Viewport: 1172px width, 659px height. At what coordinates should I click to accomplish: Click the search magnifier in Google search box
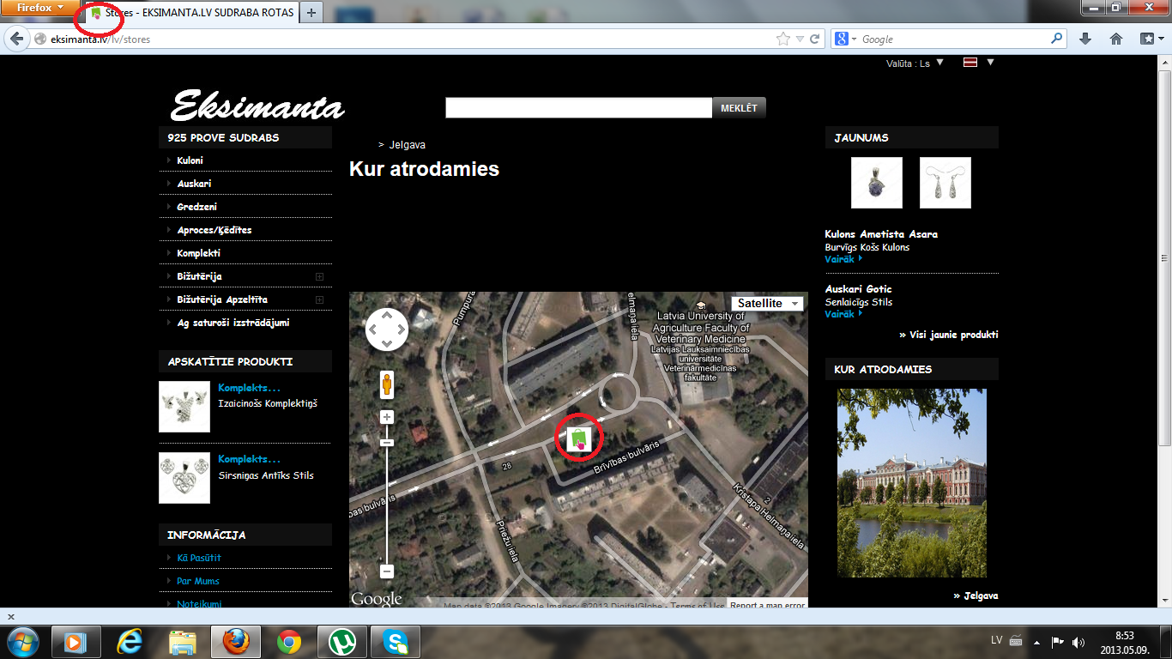click(1057, 39)
